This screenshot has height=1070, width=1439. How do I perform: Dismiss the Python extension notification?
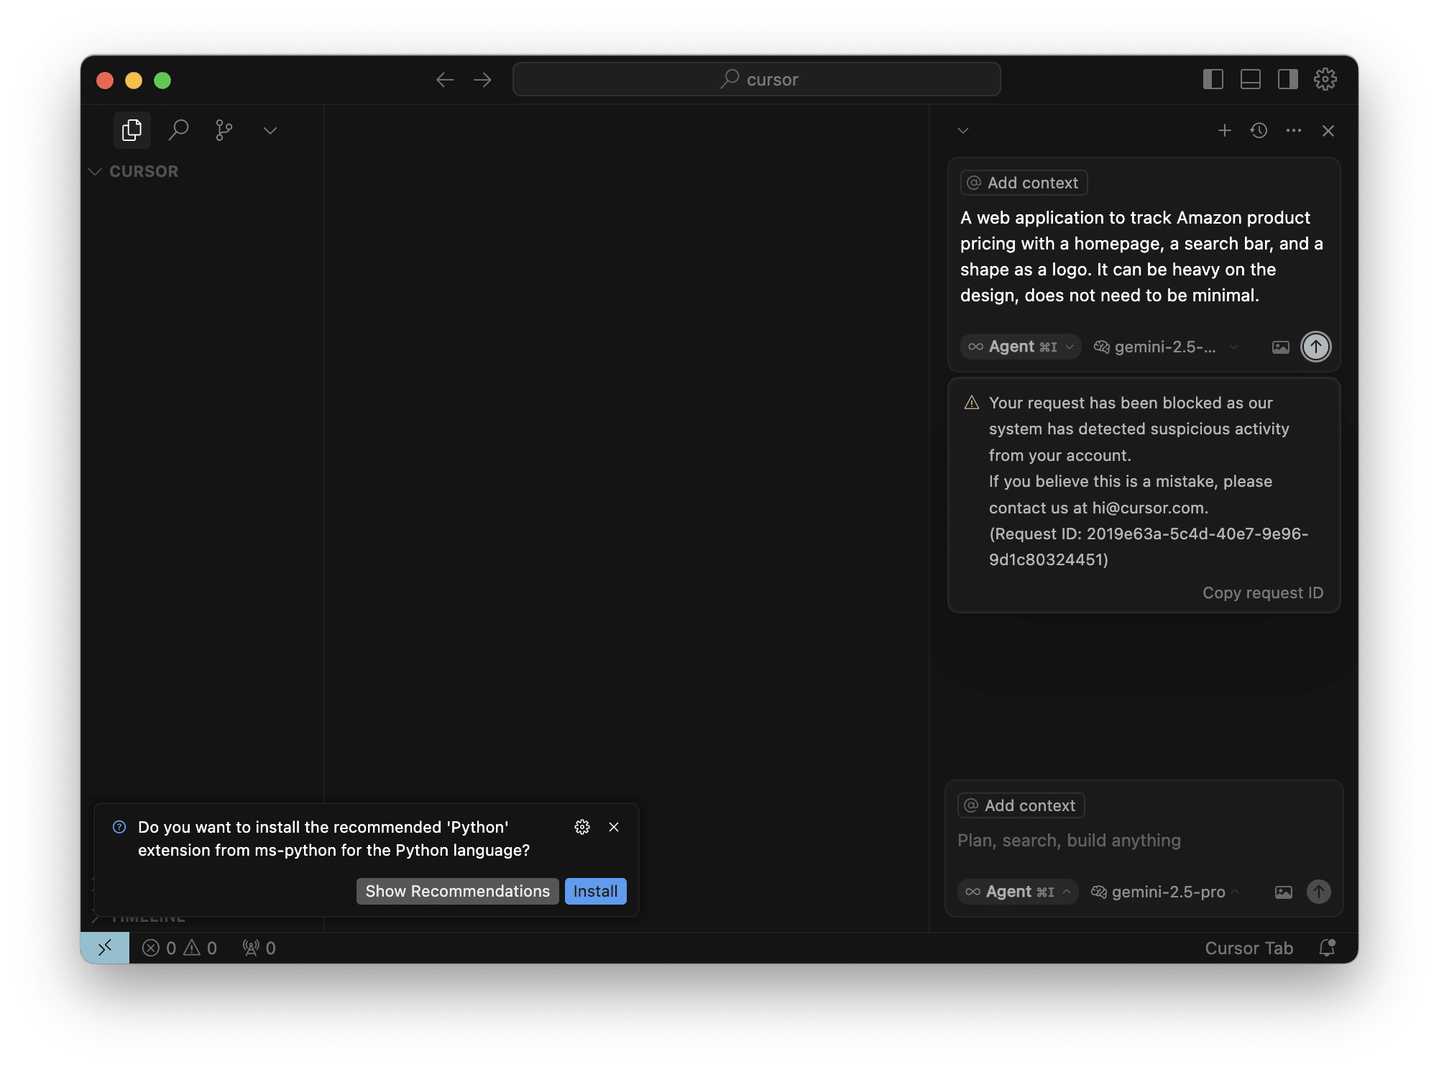tap(614, 827)
